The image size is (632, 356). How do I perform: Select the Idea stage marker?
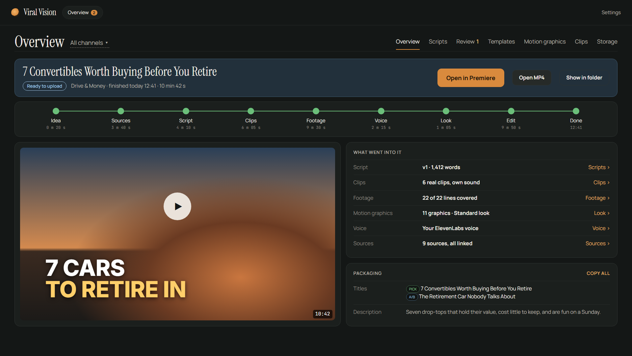tap(56, 111)
